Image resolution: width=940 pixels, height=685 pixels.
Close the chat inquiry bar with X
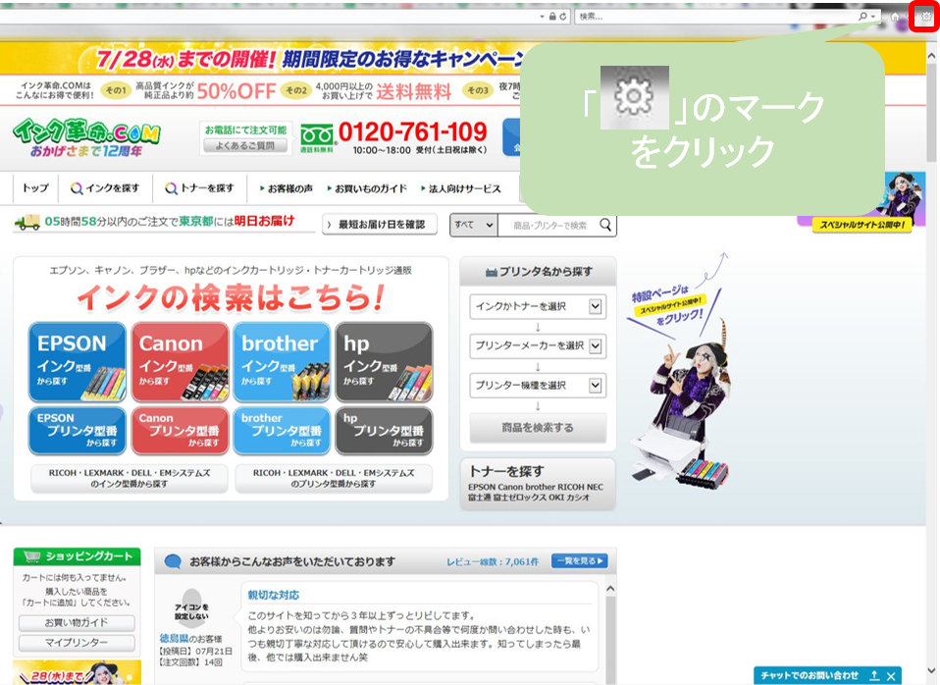(x=891, y=676)
